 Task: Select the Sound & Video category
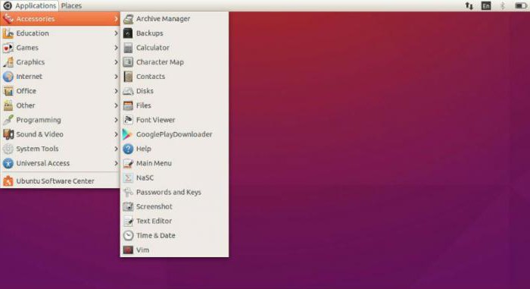[x=60, y=134]
